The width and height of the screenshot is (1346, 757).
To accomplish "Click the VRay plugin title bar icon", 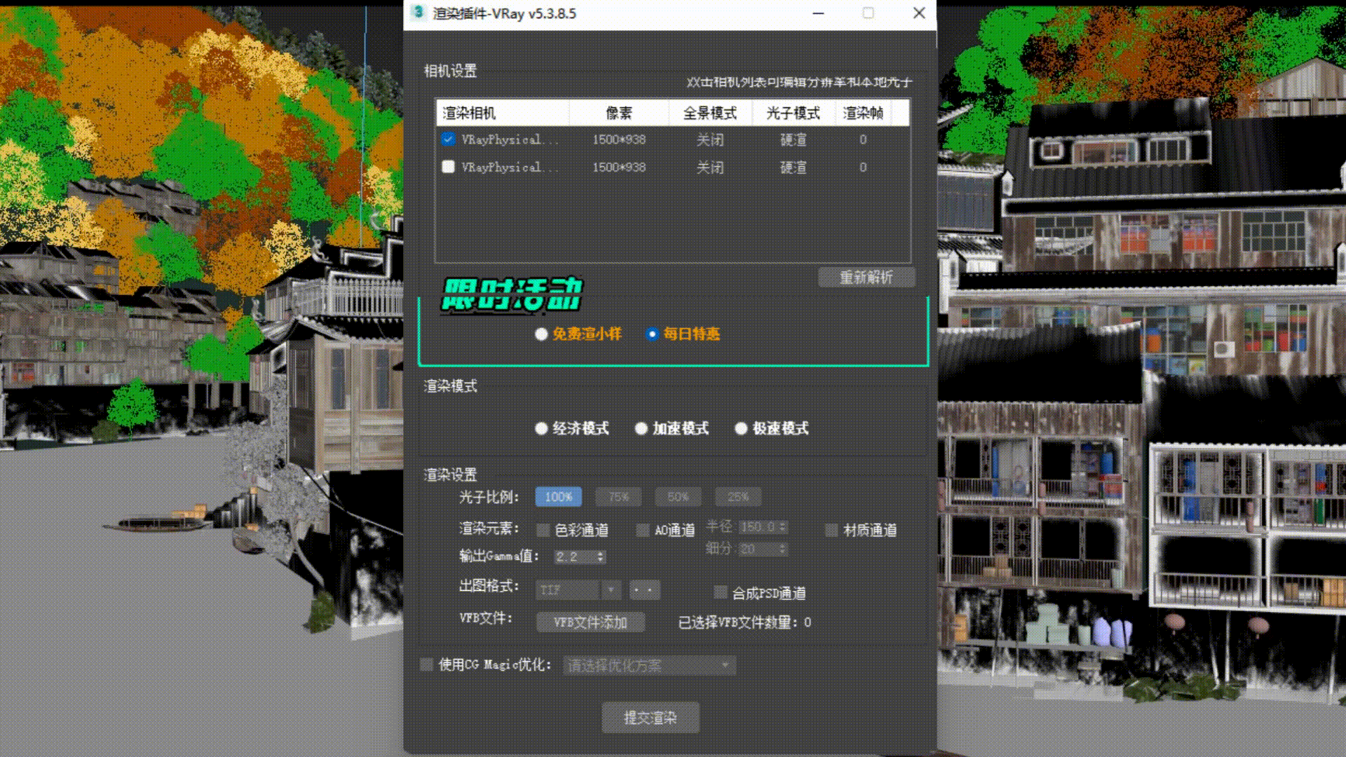I will click(419, 13).
